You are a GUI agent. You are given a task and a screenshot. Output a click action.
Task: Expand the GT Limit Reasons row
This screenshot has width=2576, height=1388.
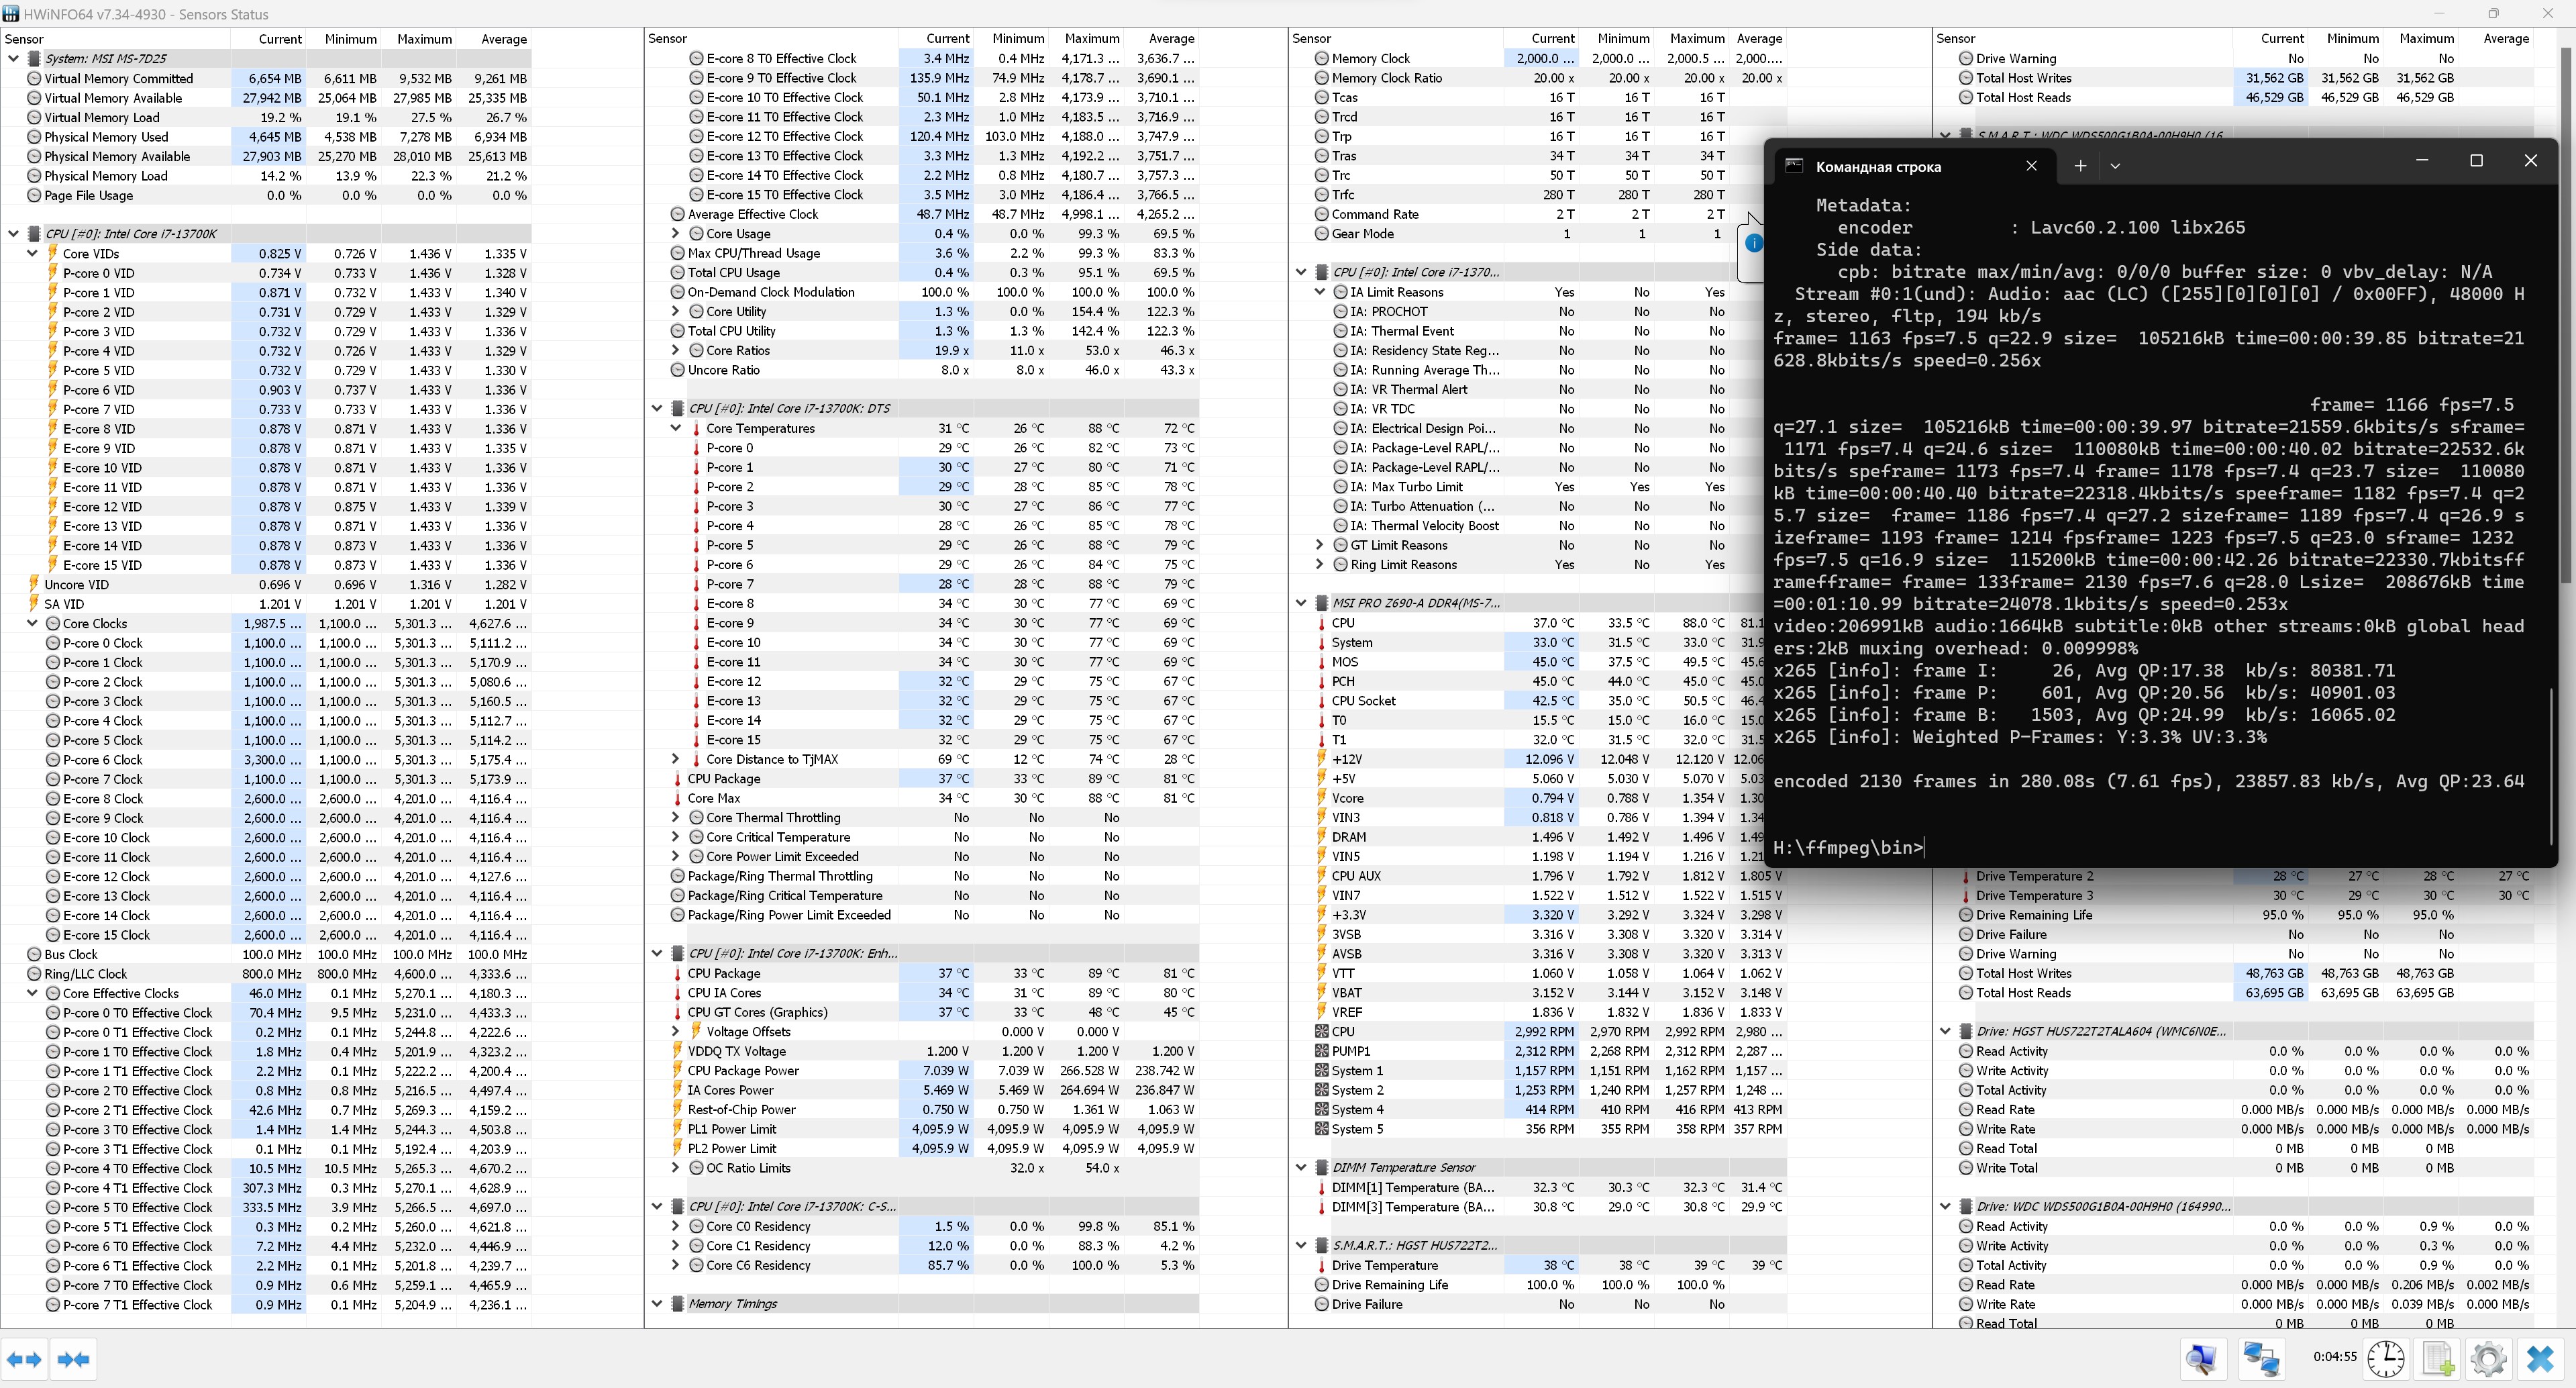[x=1320, y=546]
